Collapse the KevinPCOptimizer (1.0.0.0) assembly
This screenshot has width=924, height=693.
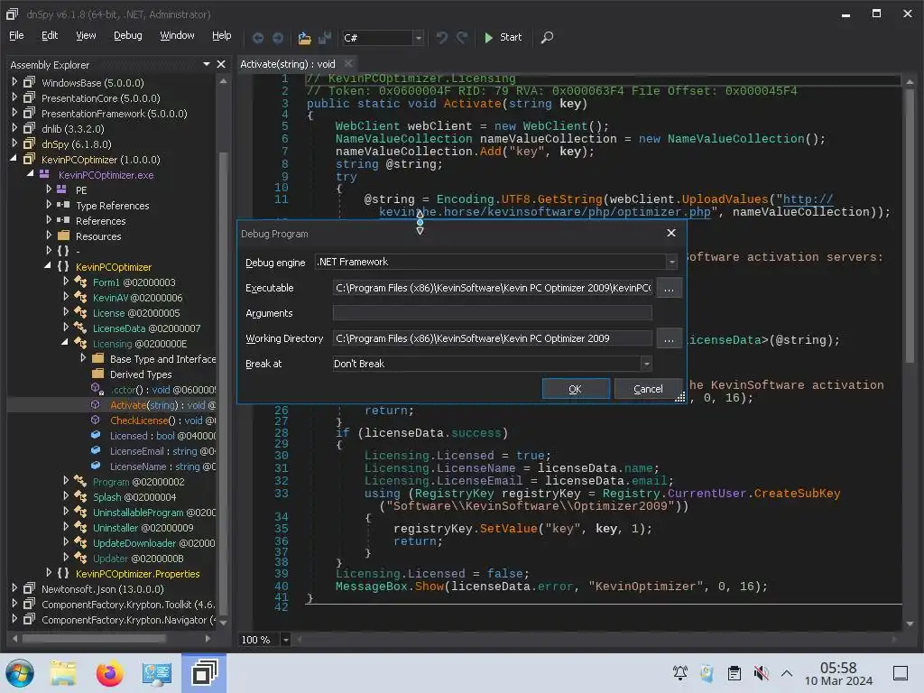pyautogui.click(x=14, y=159)
